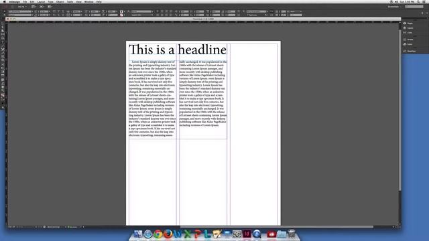Open Microsoft Lync from the Dock
The height and width of the screenshot is (241, 429).
[207, 234]
